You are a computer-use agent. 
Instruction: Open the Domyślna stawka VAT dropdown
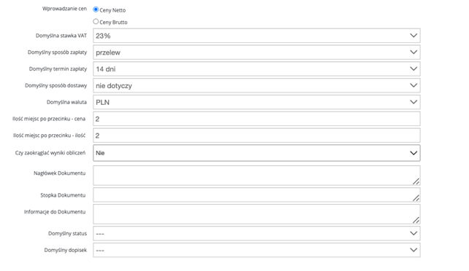pos(256,36)
